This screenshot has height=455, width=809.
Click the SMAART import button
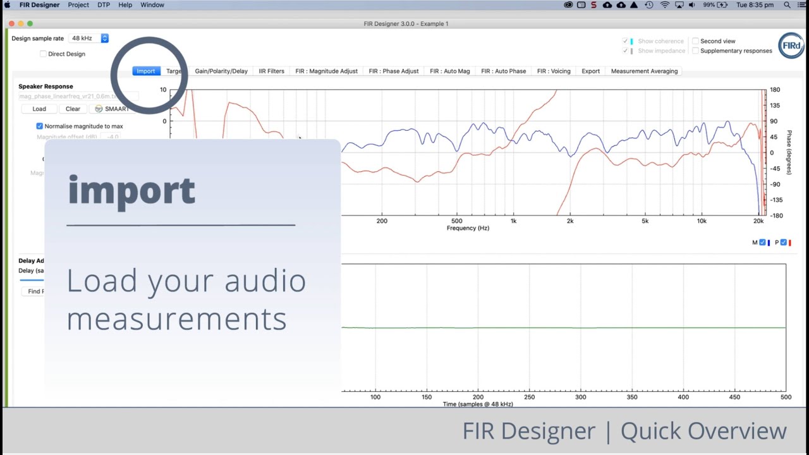(112, 109)
